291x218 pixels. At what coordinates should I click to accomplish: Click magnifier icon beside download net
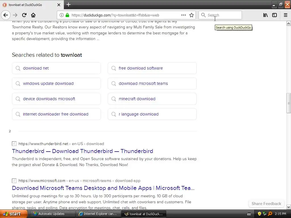pos(18,68)
